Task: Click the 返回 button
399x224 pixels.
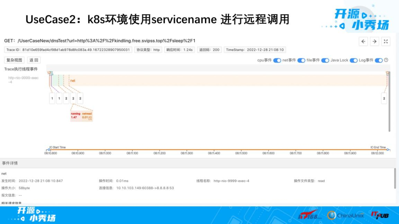Action: 34,60
